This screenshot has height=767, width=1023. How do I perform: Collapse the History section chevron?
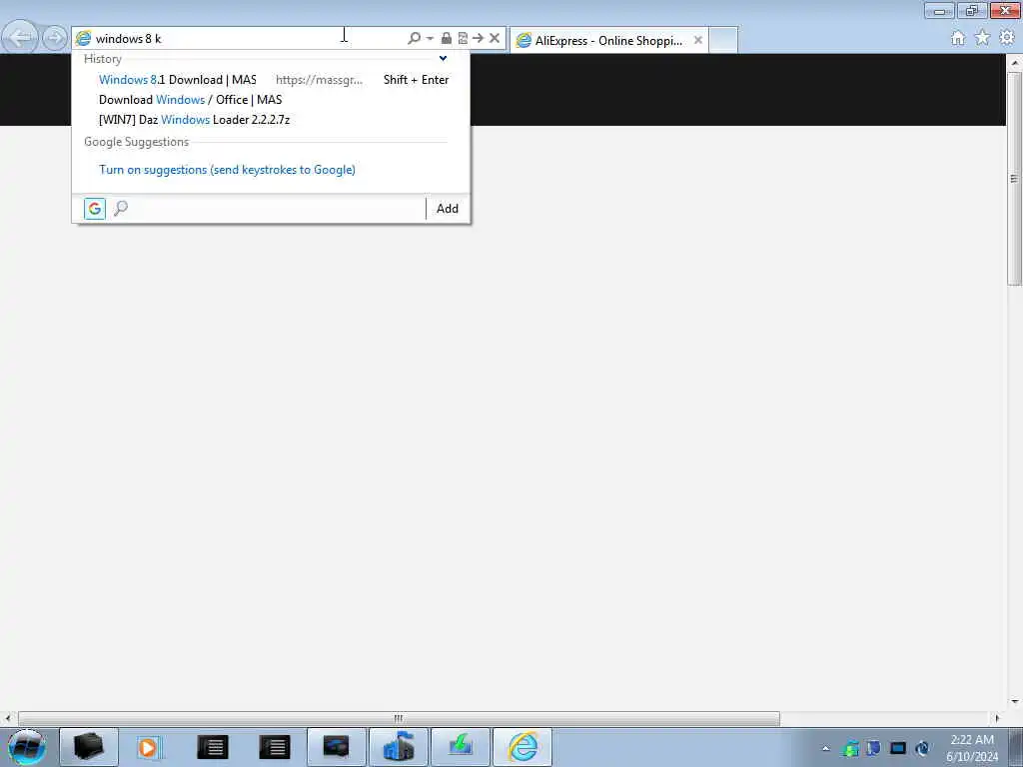[443, 59]
